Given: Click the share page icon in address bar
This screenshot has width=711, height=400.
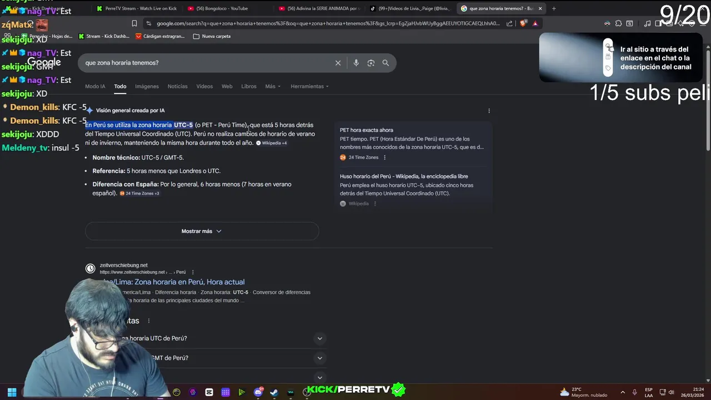Looking at the screenshot, I should [509, 23].
